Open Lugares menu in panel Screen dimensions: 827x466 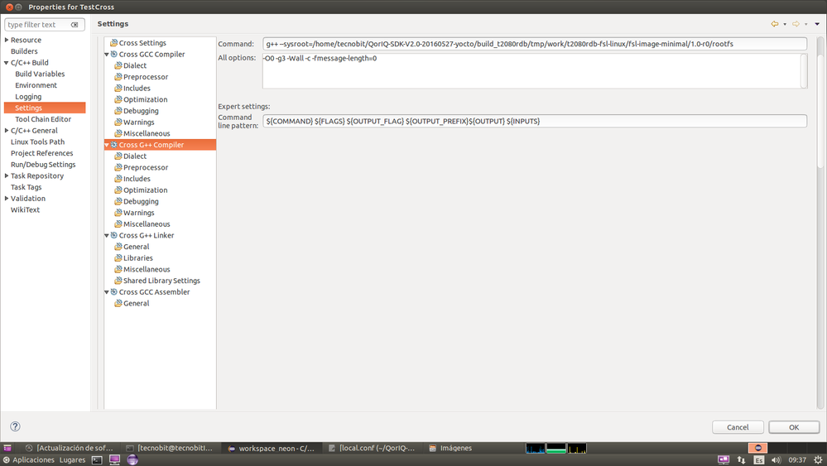[72, 460]
